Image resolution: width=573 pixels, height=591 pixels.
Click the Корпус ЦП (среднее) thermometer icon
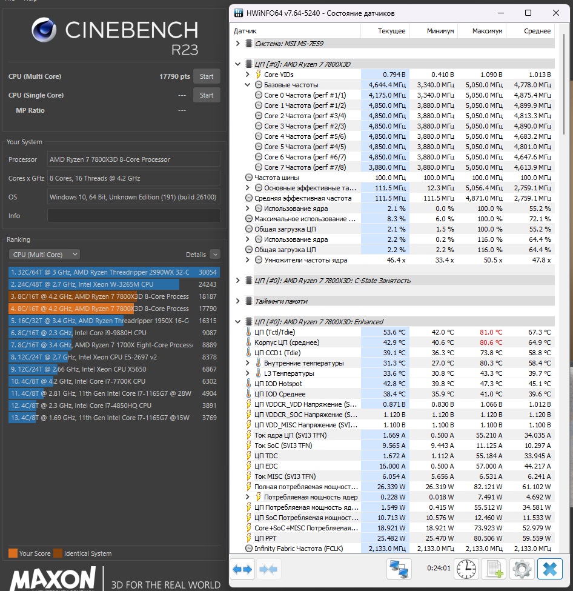tap(248, 342)
